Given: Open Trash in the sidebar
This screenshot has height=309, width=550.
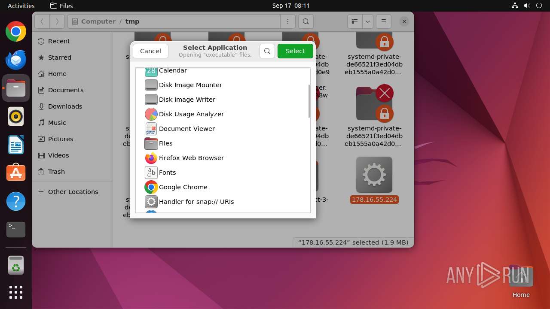Looking at the screenshot, I should click(72, 172).
